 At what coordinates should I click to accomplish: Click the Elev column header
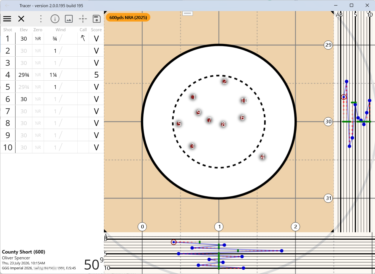click(24, 30)
